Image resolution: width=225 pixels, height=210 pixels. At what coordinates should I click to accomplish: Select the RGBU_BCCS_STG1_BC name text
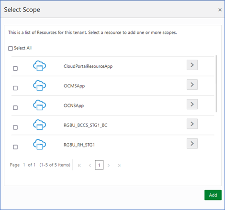coord(86,126)
